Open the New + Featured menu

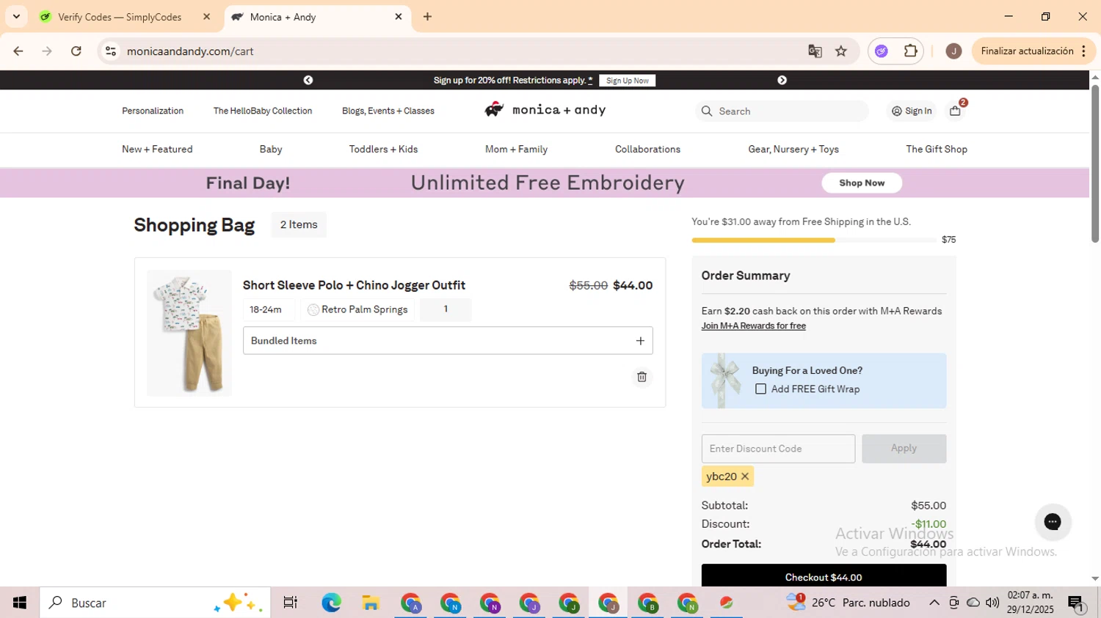click(157, 150)
